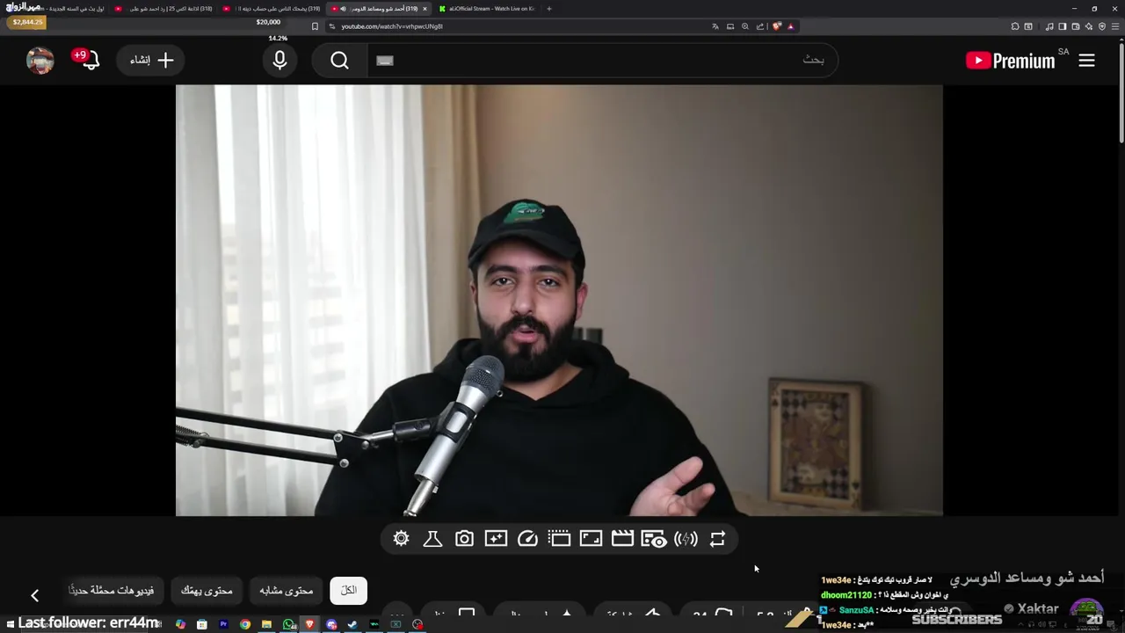The image size is (1125, 633).
Task: Toggle audio boost broadcast icon
Action: (x=686, y=539)
